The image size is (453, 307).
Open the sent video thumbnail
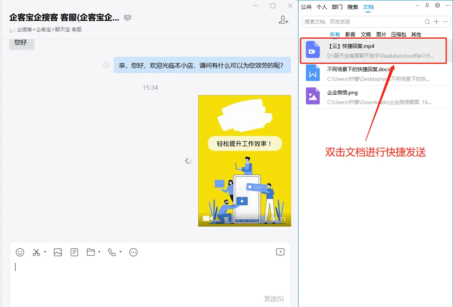[244, 161]
